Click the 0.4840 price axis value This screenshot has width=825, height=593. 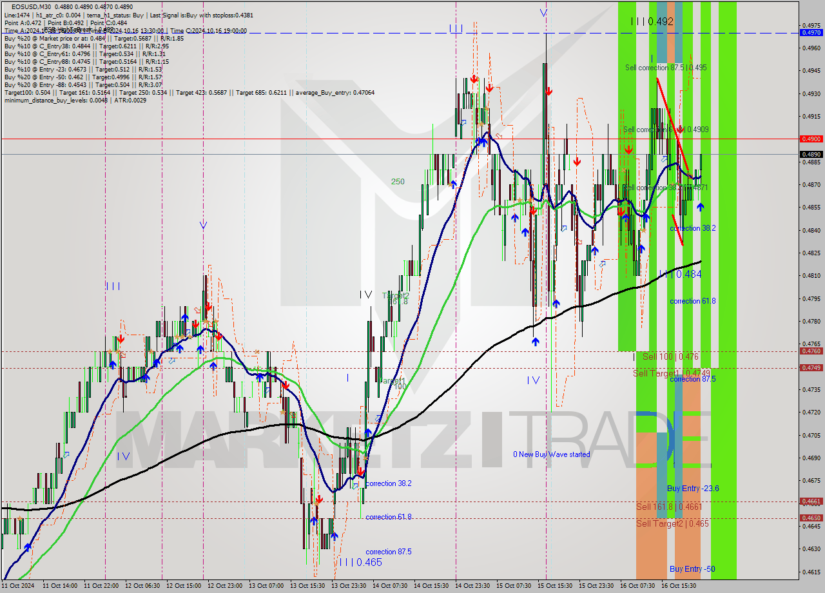pyautogui.click(x=811, y=230)
